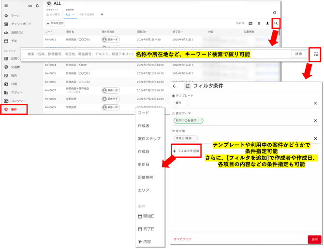
Task: Click 案件を追加 button
Action: pyautogui.click(x=55, y=23)
